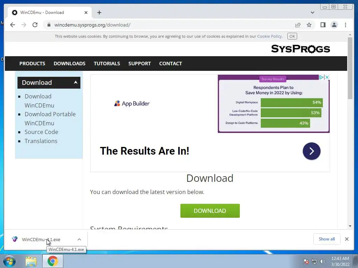
Task: Open the Translations sidebar link
Action: [x=41, y=141]
